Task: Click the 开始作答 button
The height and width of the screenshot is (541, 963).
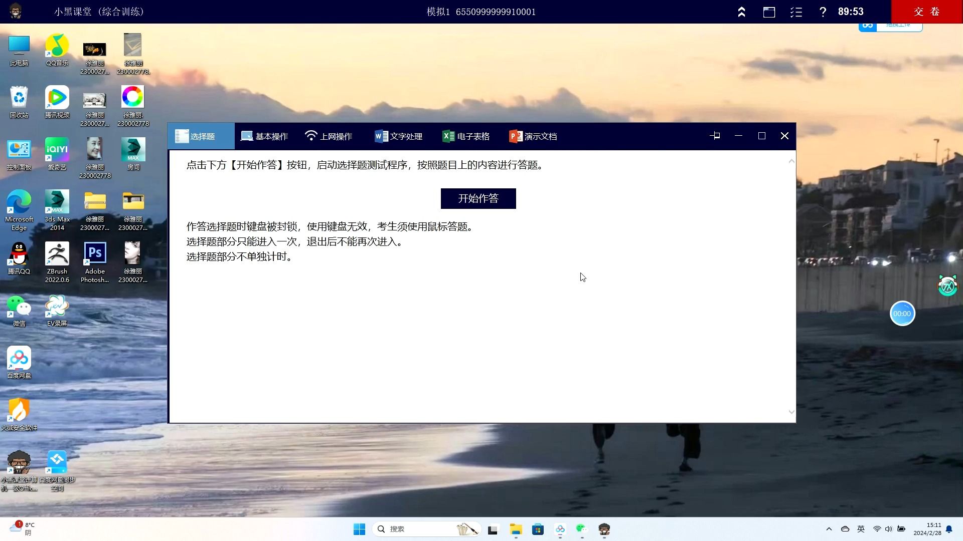Action: click(x=478, y=198)
